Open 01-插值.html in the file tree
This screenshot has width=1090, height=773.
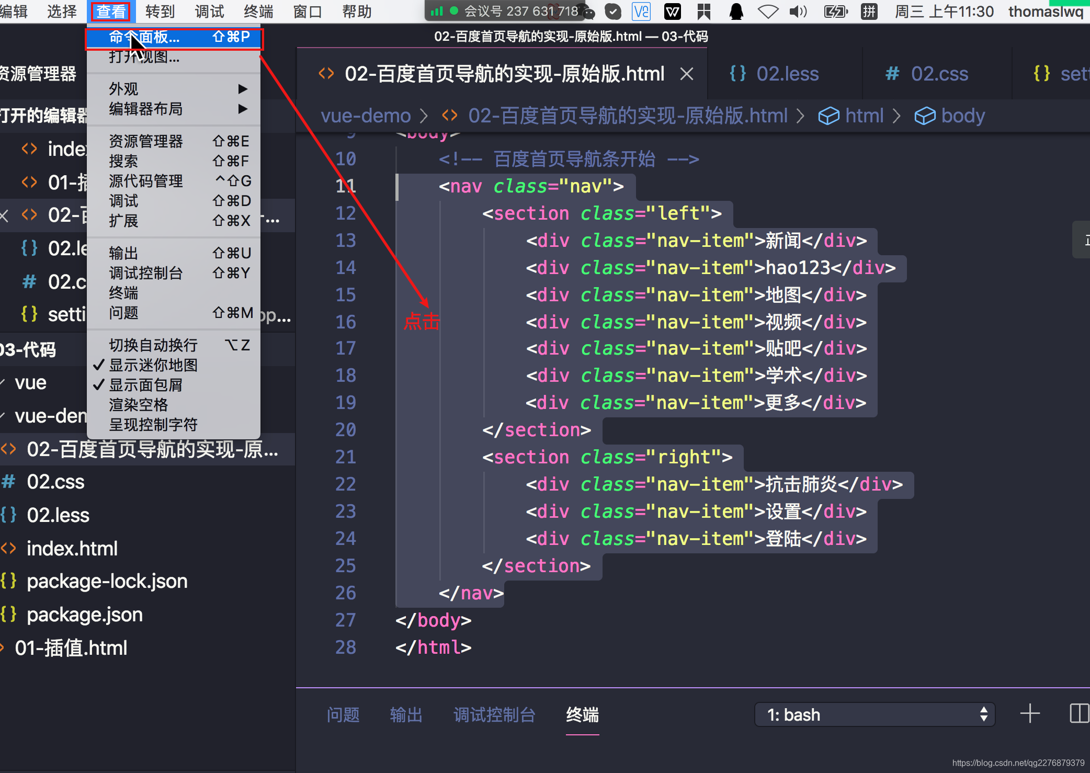147,648
